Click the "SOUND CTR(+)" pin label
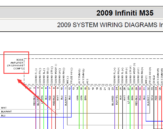163x129 pixels. pos(130,75)
